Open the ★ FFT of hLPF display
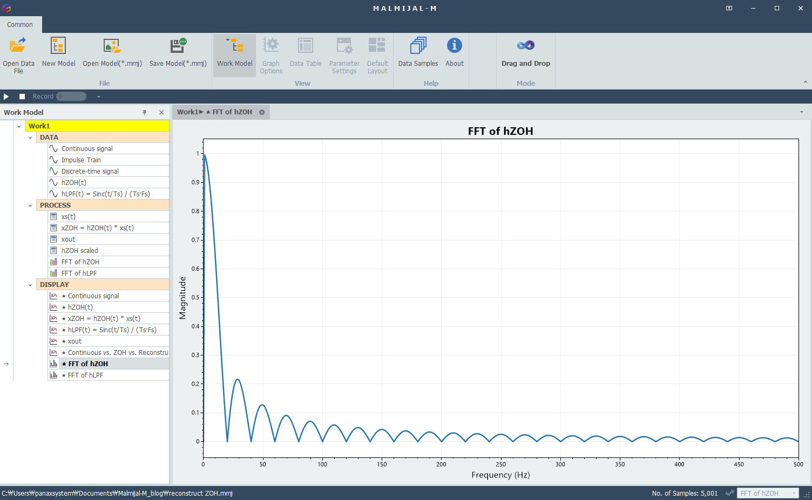The height and width of the screenshot is (500, 812). pos(108,375)
